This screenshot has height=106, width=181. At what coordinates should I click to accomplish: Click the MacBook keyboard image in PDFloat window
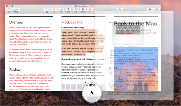[128, 33]
